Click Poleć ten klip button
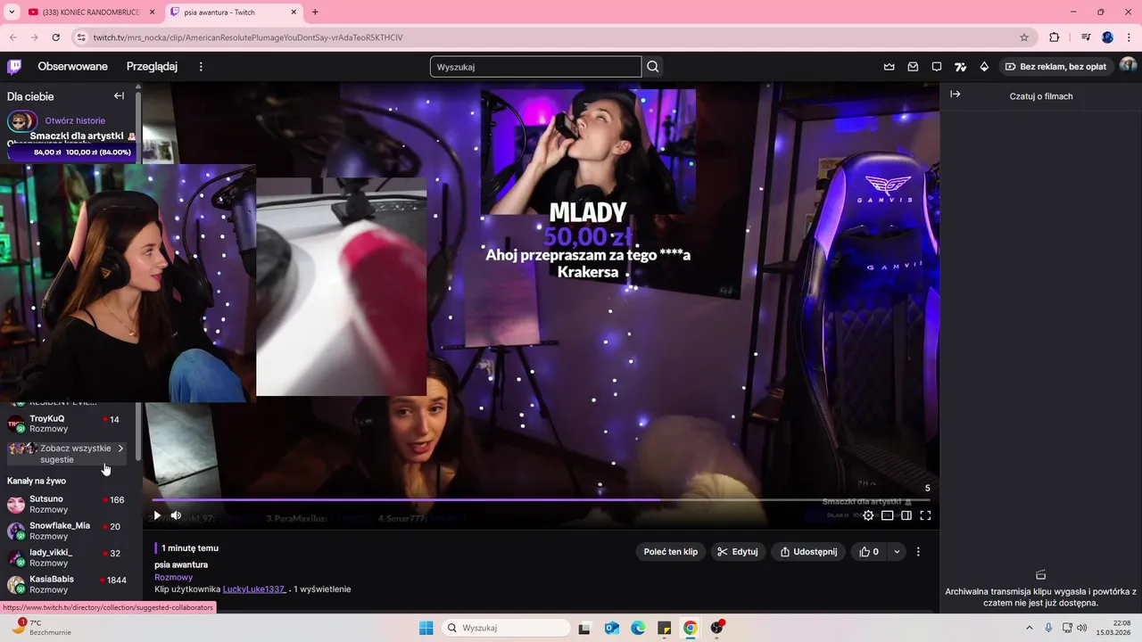 pyautogui.click(x=671, y=552)
